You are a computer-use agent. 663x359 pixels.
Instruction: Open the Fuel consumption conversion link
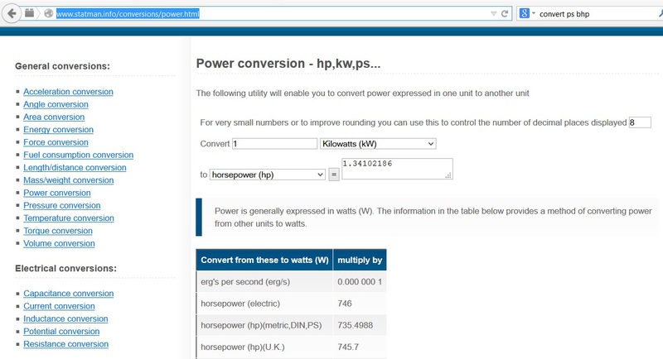(78, 155)
